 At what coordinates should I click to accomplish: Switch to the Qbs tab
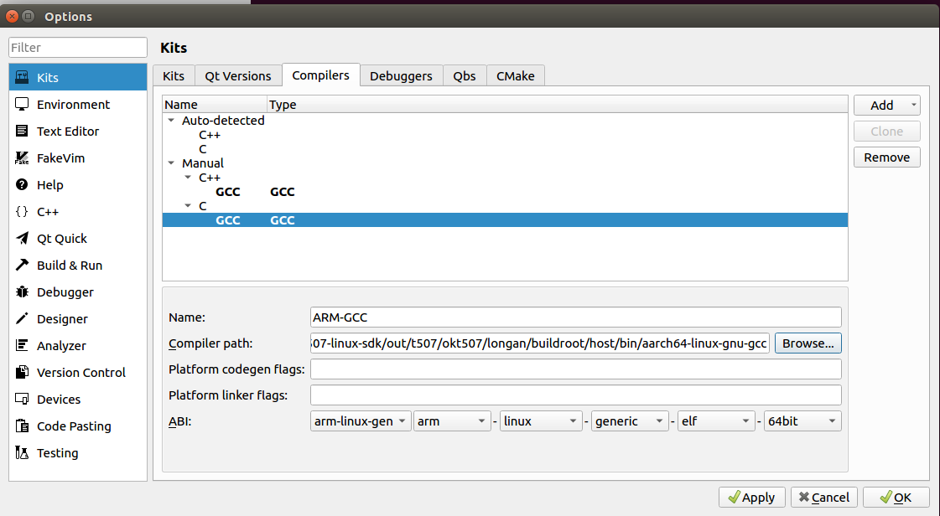click(465, 76)
